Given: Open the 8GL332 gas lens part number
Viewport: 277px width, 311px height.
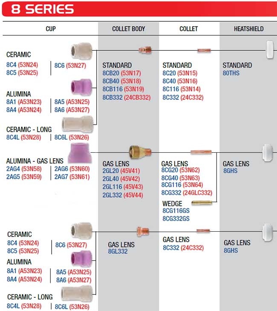Looking at the screenshot, I should 118,252.
